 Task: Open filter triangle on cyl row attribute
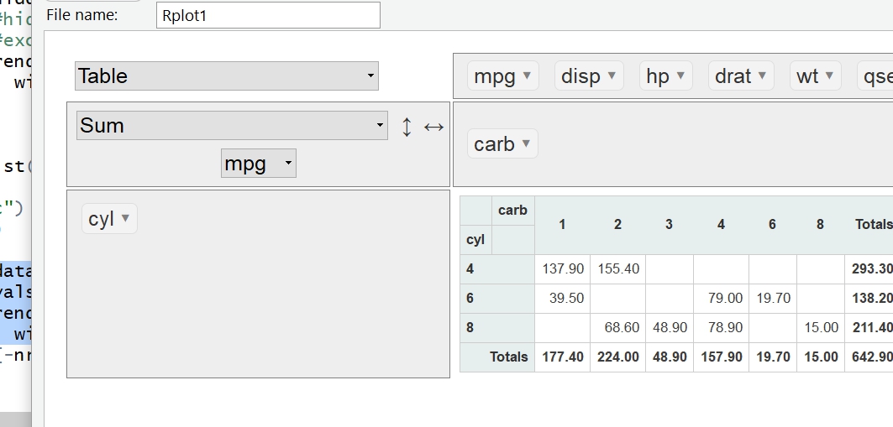pyautogui.click(x=125, y=218)
